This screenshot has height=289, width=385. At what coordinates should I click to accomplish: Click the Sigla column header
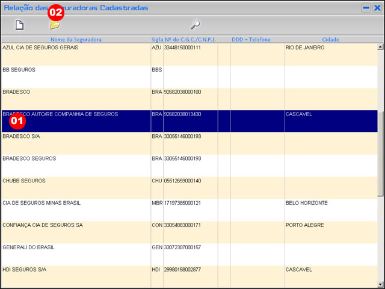click(156, 40)
